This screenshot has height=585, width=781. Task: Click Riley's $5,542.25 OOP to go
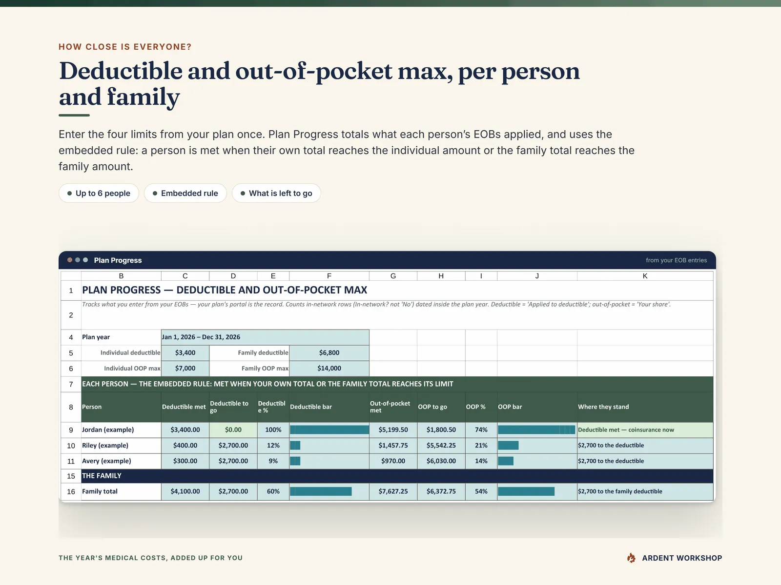pyautogui.click(x=441, y=445)
